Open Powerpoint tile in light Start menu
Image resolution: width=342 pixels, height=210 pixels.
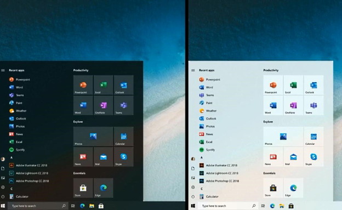point(273,85)
